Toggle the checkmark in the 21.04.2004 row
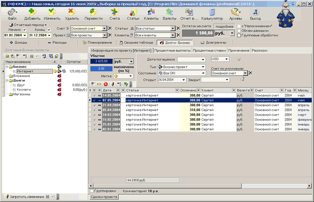314x202 pixels. point(94,105)
